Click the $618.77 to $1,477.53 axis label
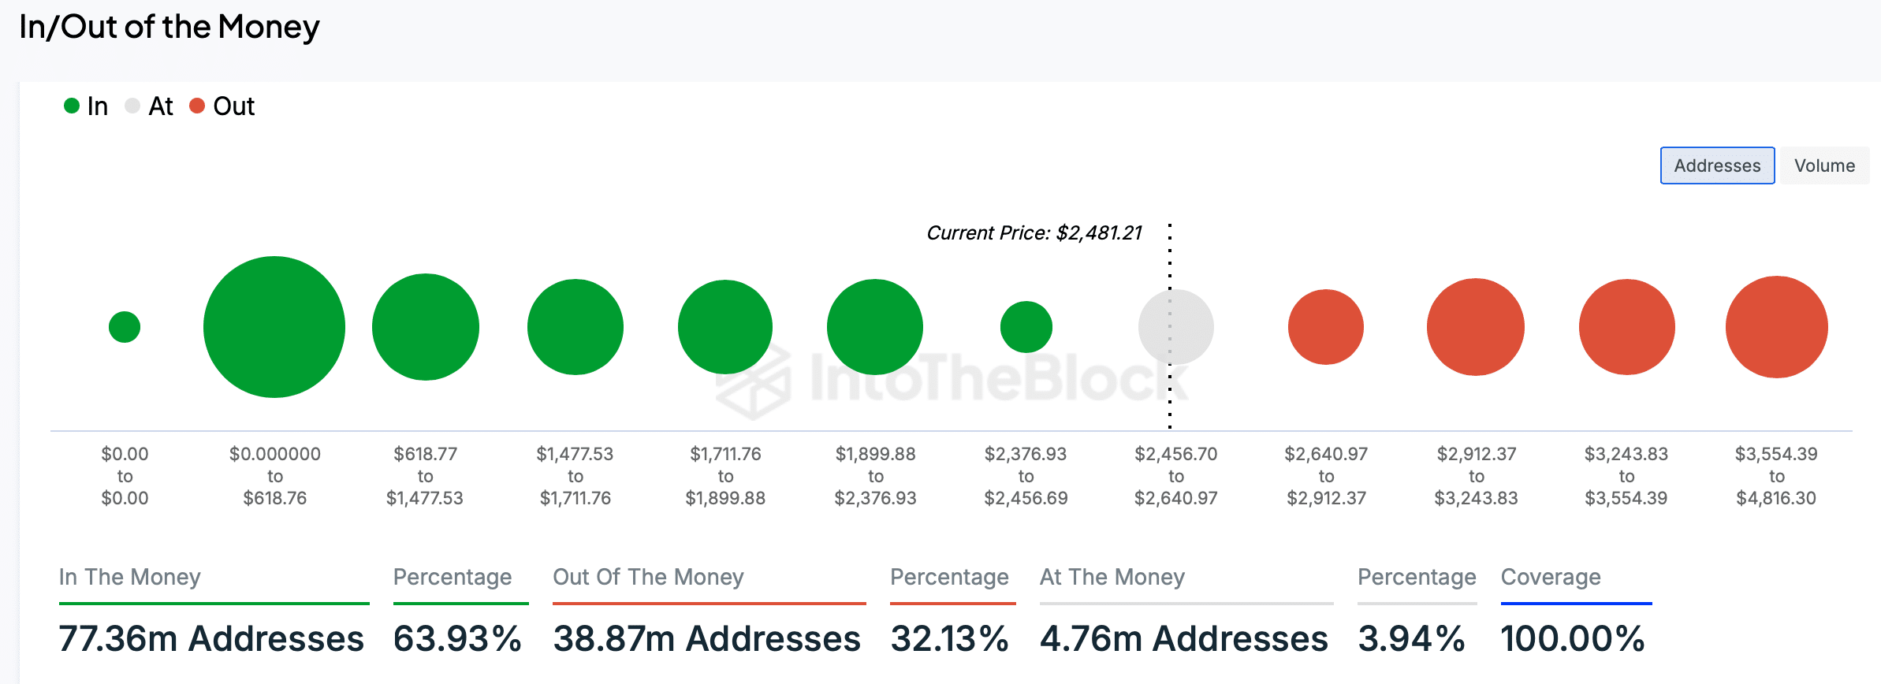The image size is (1881, 684). pyautogui.click(x=425, y=476)
